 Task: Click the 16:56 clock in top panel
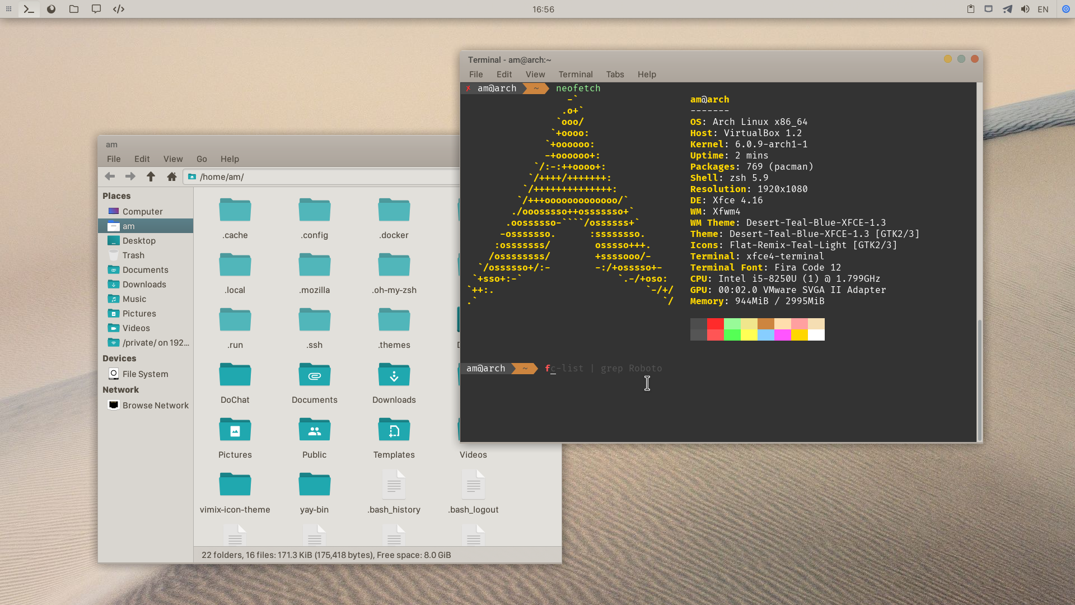click(x=543, y=9)
